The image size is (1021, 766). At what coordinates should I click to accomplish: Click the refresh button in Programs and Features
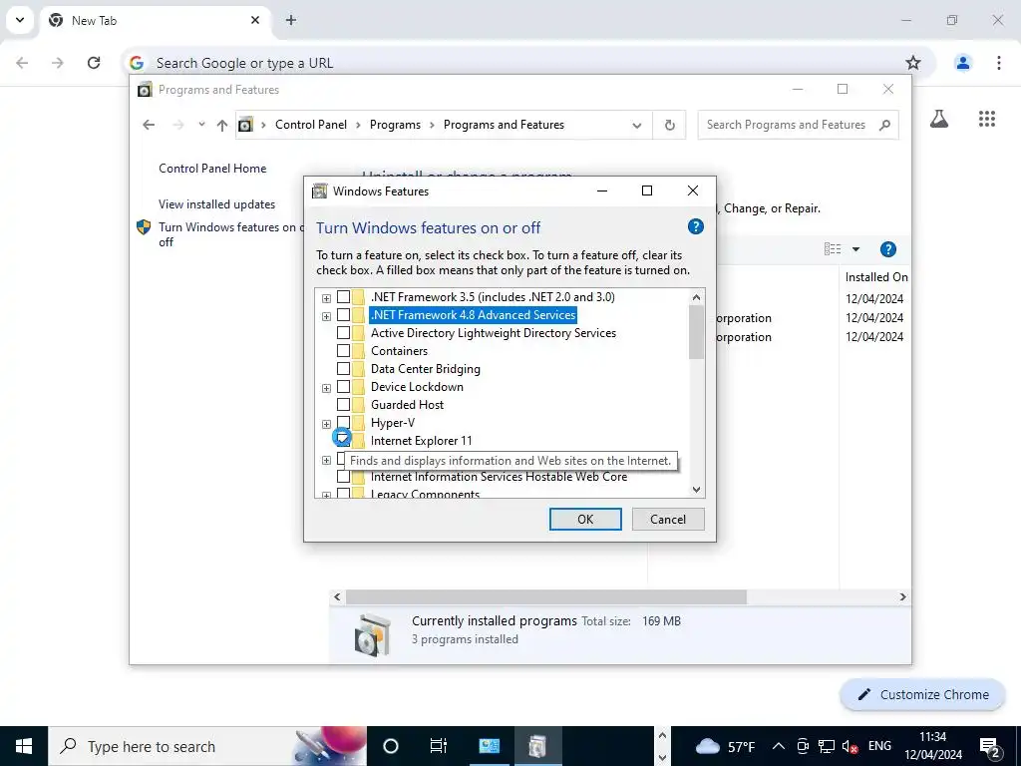coord(669,125)
